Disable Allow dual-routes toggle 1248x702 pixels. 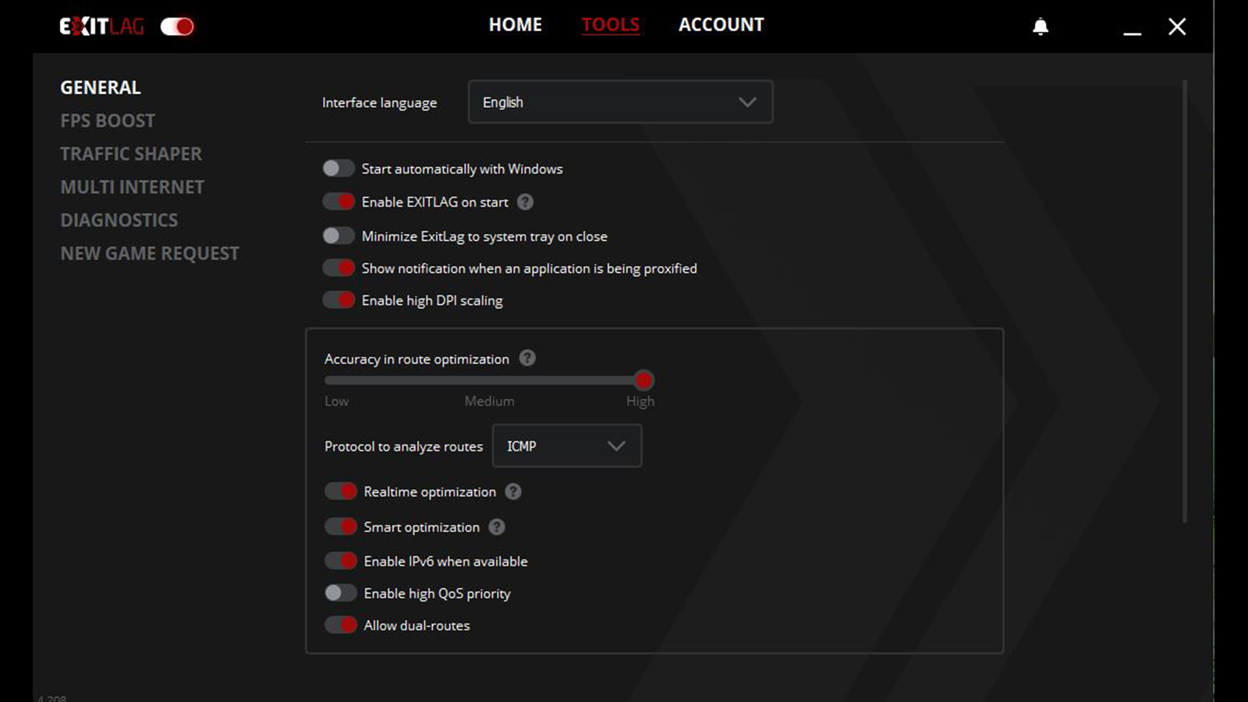pyautogui.click(x=340, y=625)
